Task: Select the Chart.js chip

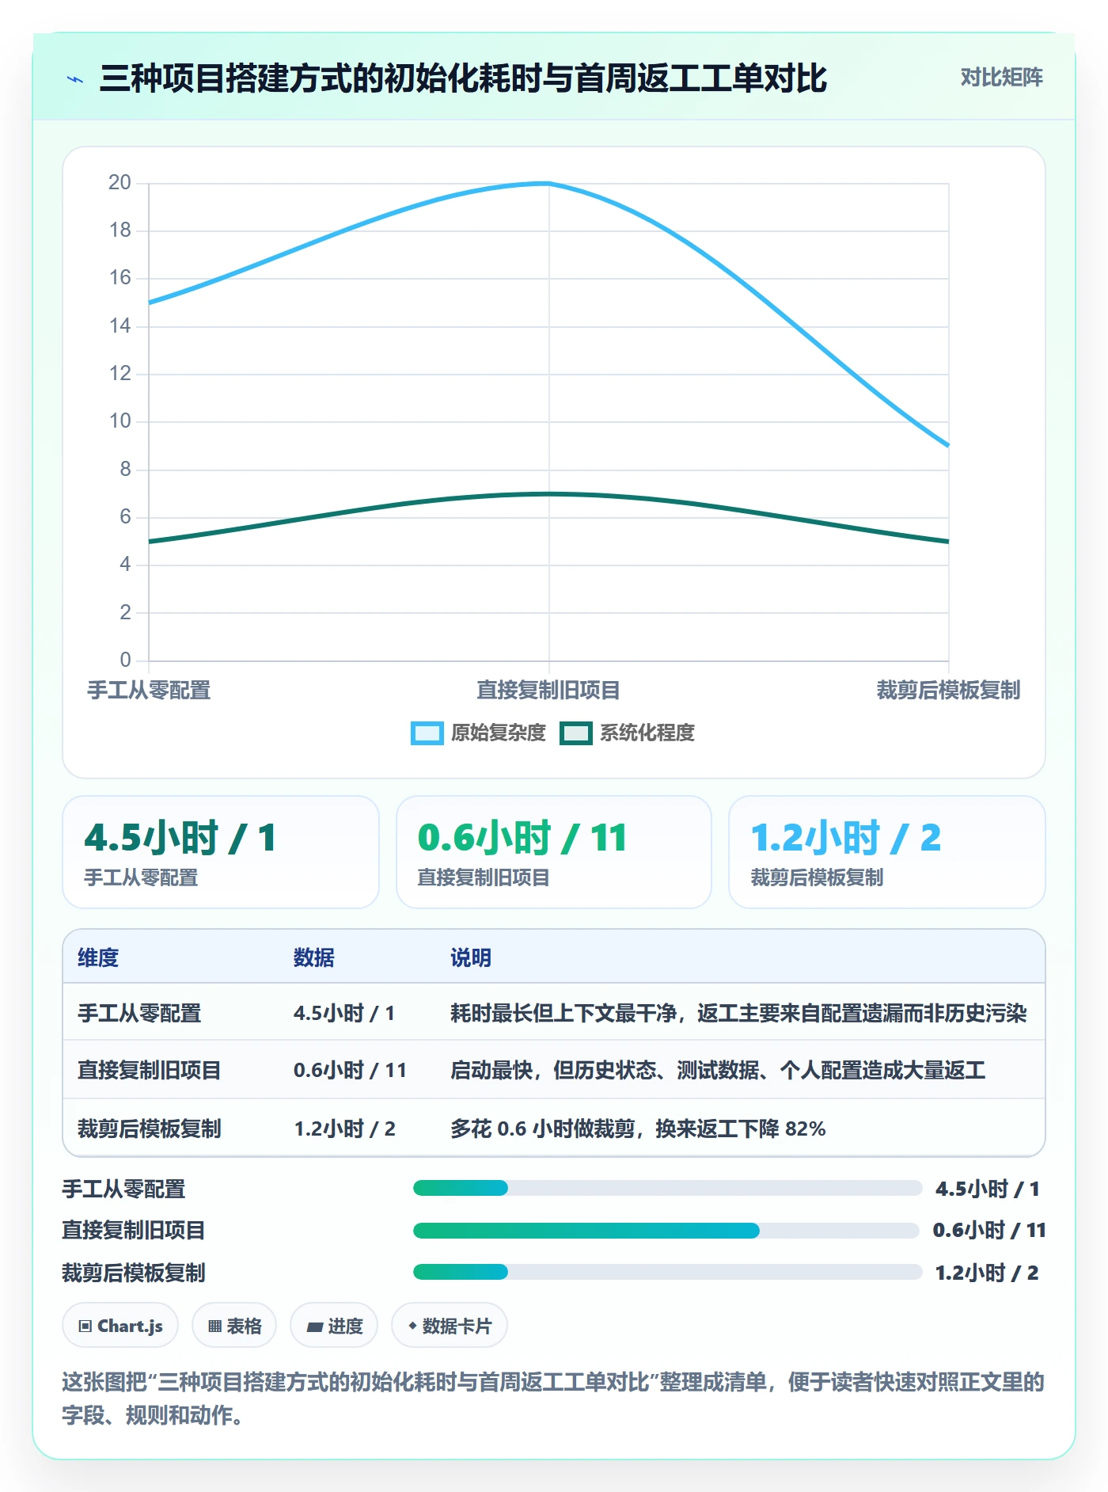Action: point(120,1326)
